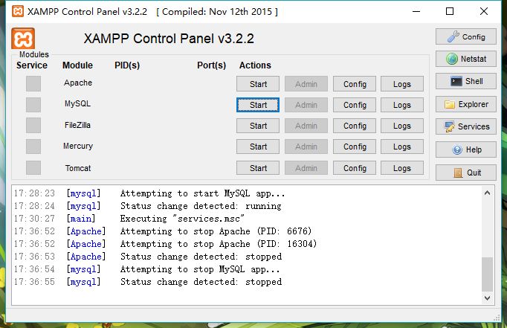507x328 pixels.
Task: Quit the XAMPP Control Panel
Action: coord(465,173)
